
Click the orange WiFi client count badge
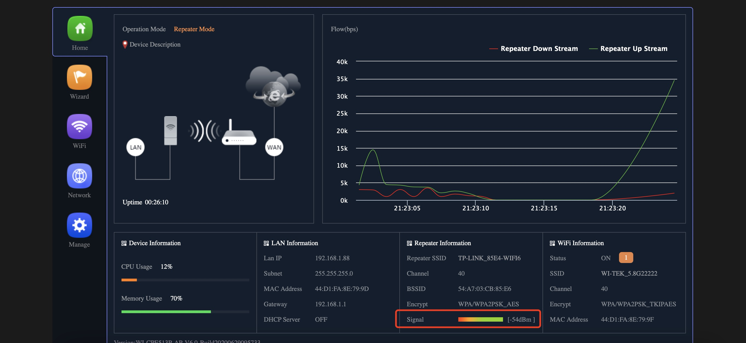[x=626, y=258]
